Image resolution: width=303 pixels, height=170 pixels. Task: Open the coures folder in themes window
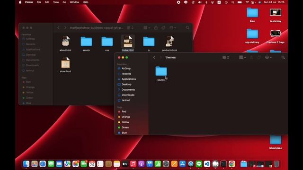(x=161, y=71)
